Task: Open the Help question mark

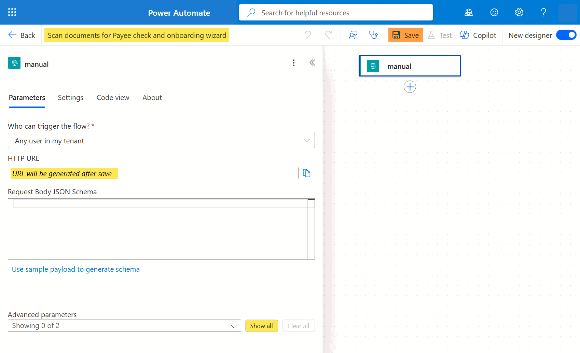Action: (543, 13)
